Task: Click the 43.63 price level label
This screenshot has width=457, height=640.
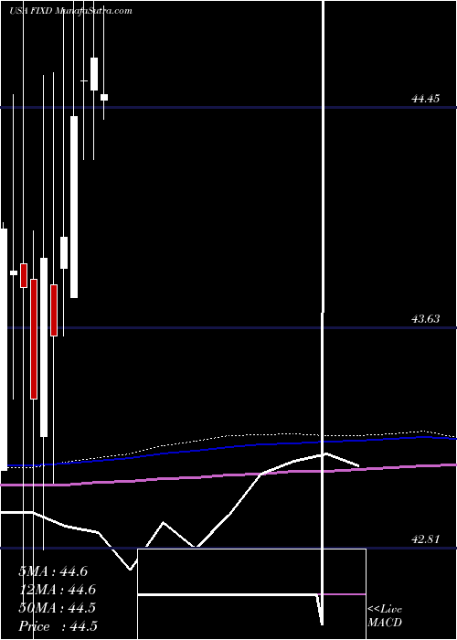Action: 426,319
